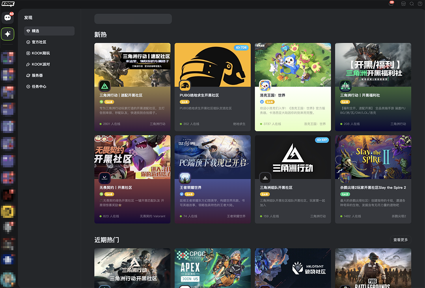Image resolution: width=425 pixels, height=288 pixels.
Task: Open the help question mark icon
Action: (x=420, y=4)
